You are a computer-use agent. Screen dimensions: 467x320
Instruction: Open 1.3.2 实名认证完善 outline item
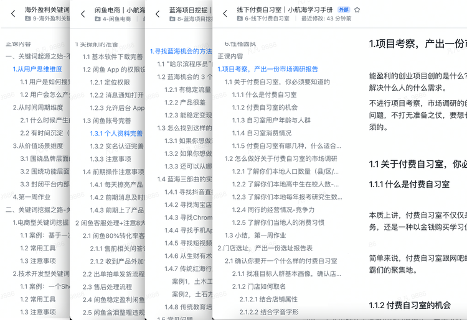point(116,146)
